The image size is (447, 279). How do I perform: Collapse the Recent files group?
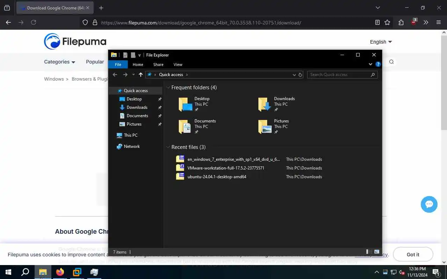click(168, 147)
